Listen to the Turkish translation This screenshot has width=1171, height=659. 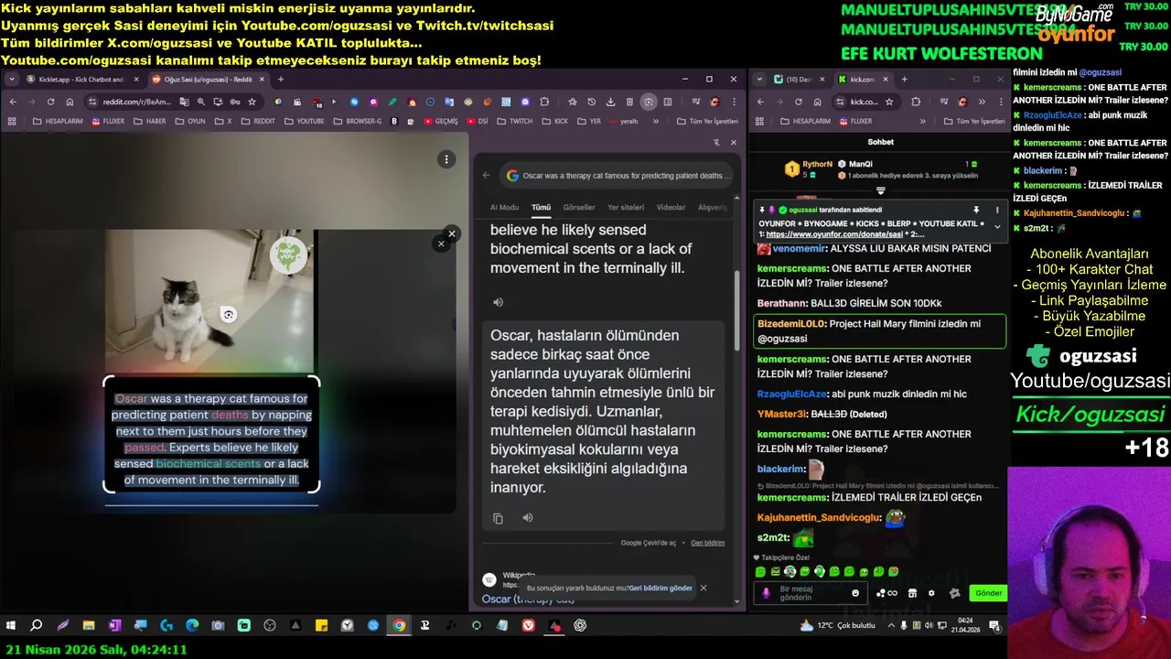click(527, 518)
